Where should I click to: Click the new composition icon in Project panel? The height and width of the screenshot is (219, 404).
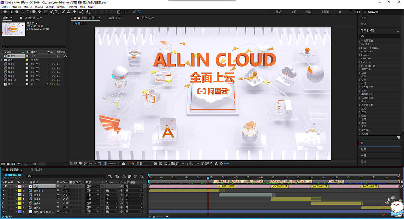(13, 164)
